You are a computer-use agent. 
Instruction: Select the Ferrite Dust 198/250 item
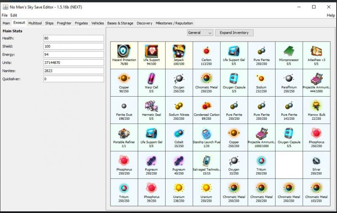click(124, 110)
